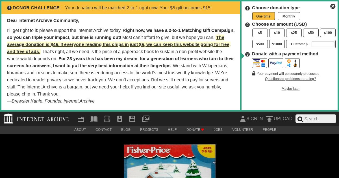Click the Choose an amount (USD) heading

[279, 24]
